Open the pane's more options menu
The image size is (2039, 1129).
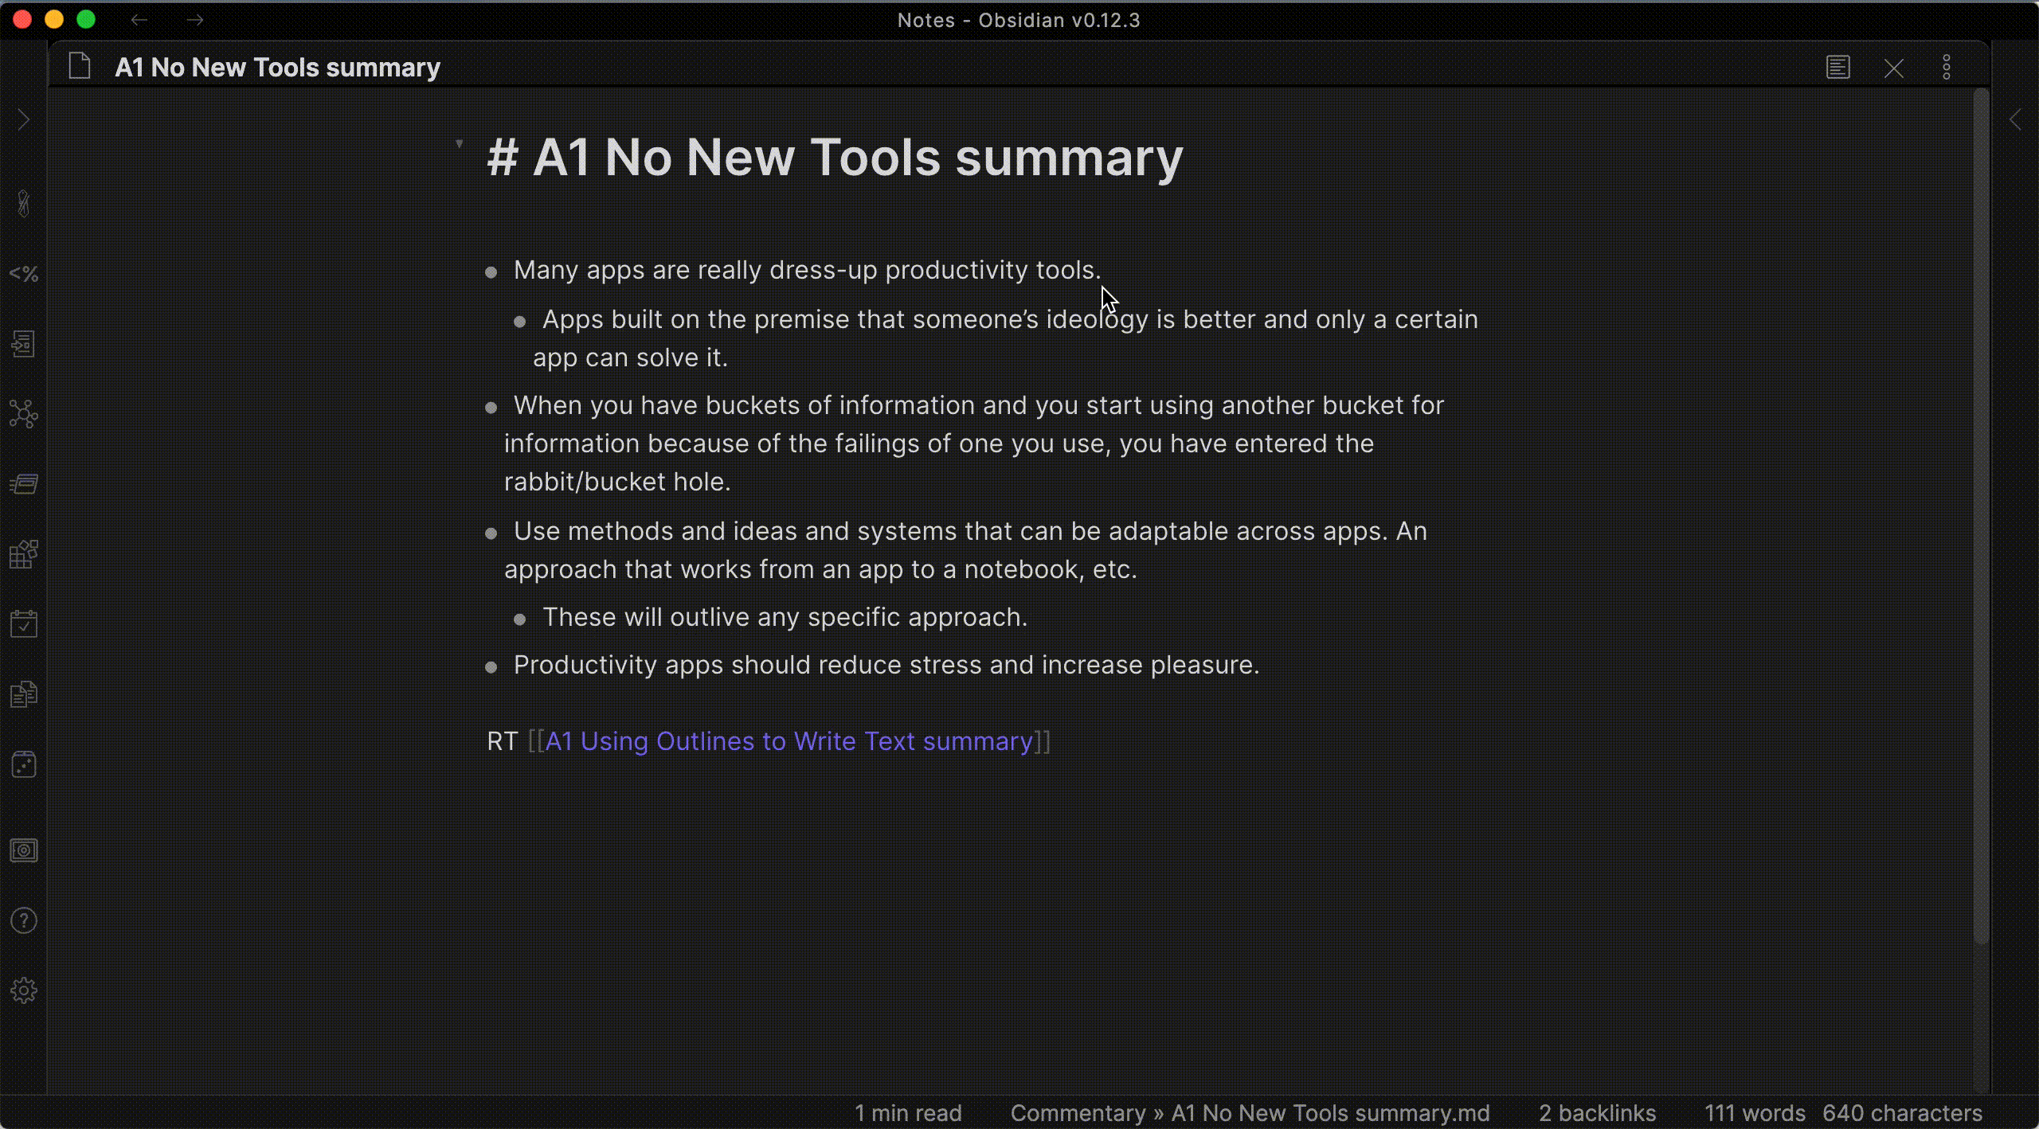point(1947,68)
